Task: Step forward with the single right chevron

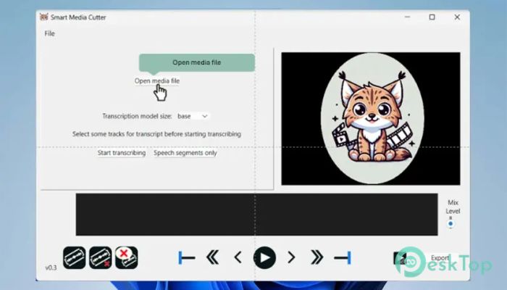Action: [x=291, y=257]
